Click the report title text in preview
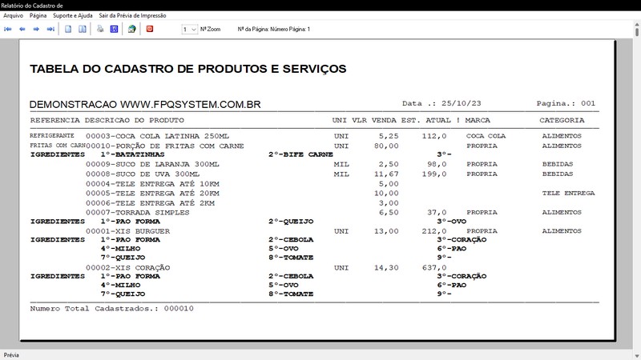This screenshot has width=641, height=360. coord(188,69)
